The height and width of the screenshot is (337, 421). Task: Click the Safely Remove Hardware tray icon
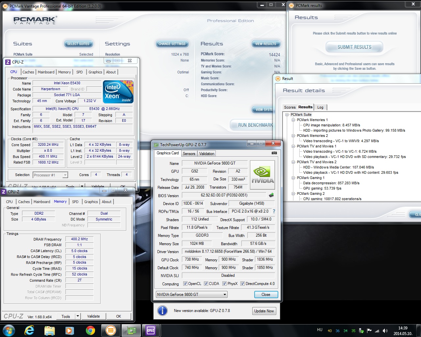[361, 331]
